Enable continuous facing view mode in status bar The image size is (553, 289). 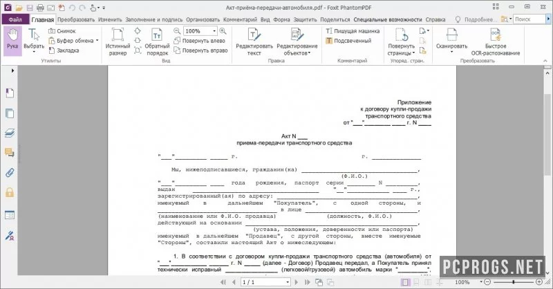[439, 282]
